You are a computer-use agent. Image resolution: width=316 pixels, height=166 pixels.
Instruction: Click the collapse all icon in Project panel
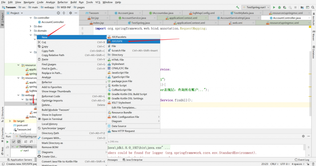[x=64, y=13]
